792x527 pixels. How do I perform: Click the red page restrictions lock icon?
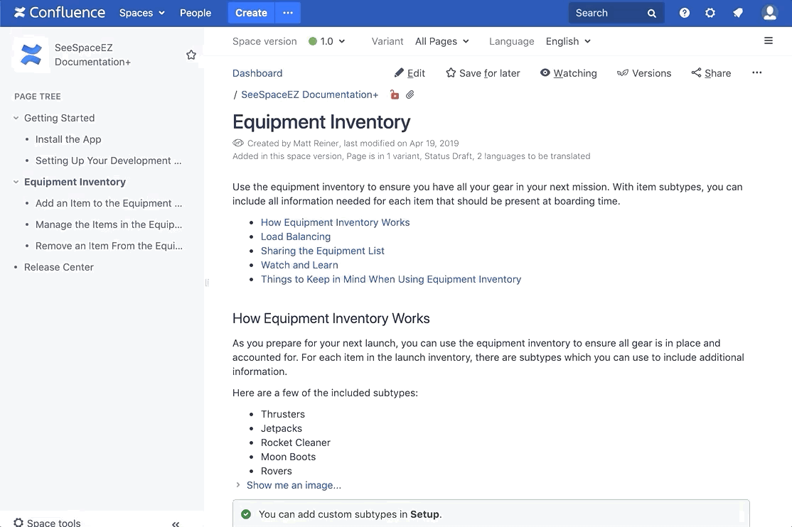point(395,94)
